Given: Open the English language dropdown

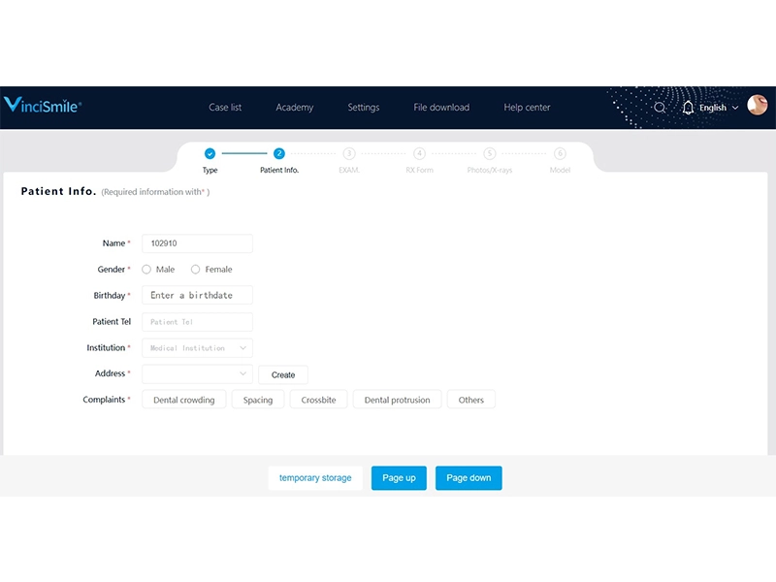Looking at the screenshot, I should (719, 108).
